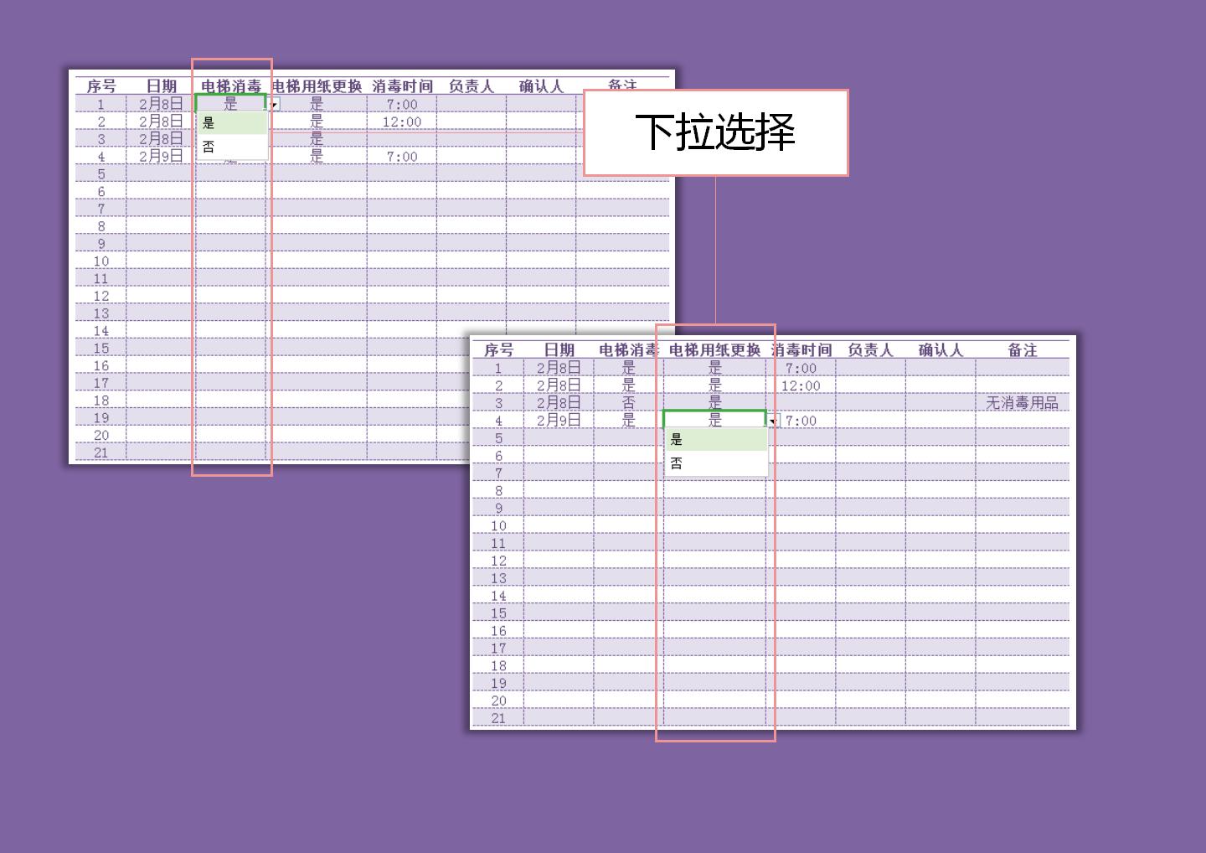Click the 消毒时间 header in the front sheet

coord(801,349)
